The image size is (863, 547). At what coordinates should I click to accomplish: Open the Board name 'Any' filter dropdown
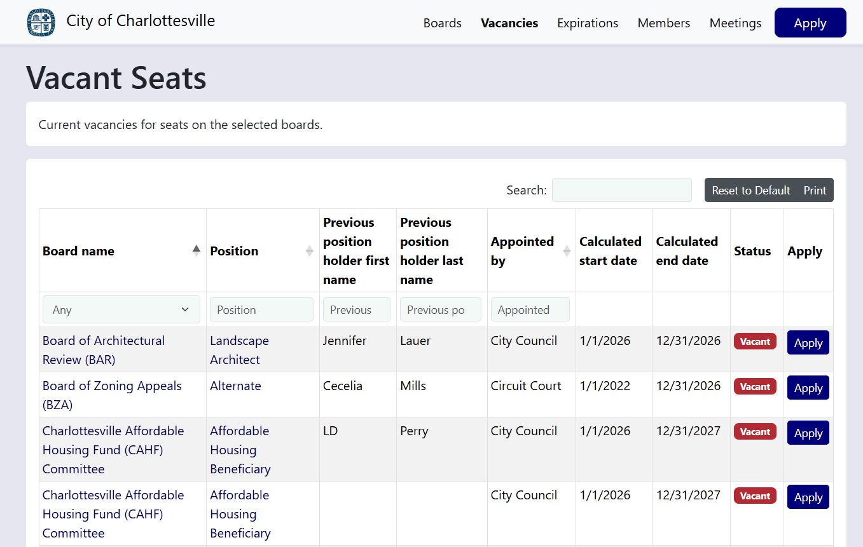[x=121, y=309]
